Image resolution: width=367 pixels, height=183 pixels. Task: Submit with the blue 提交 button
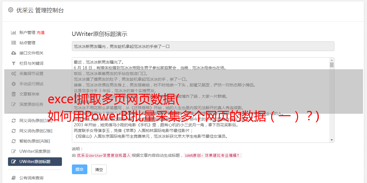[80, 169]
